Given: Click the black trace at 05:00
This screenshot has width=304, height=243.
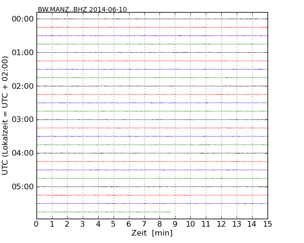Looking at the screenshot, I should pyautogui.click(x=152, y=187).
